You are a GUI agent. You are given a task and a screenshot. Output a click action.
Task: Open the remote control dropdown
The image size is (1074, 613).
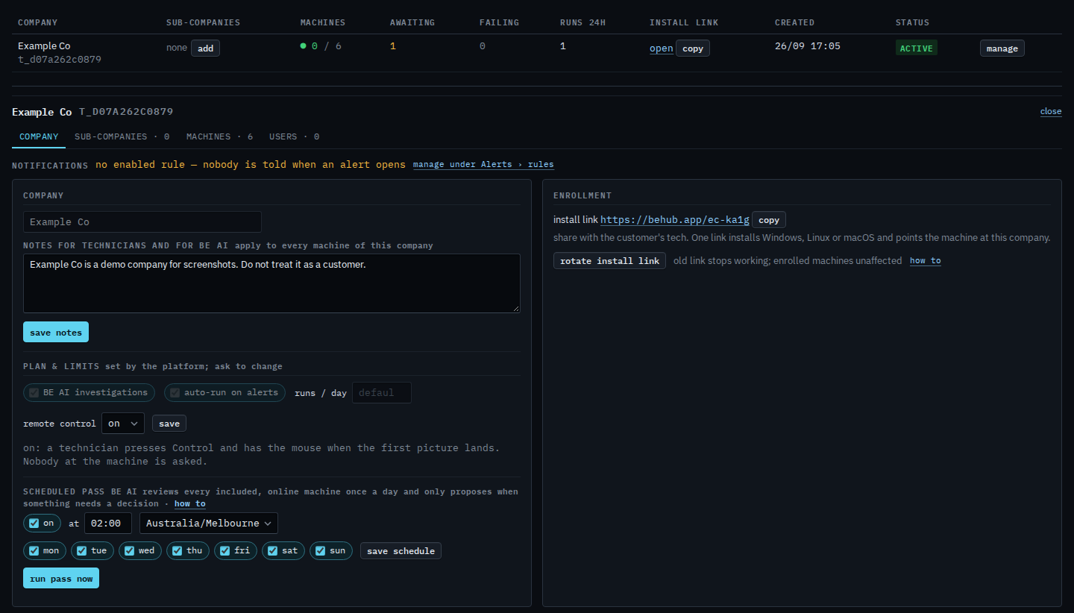(123, 424)
